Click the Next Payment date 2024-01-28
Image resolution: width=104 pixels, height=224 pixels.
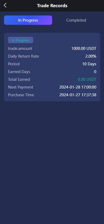click(x=78, y=87)
